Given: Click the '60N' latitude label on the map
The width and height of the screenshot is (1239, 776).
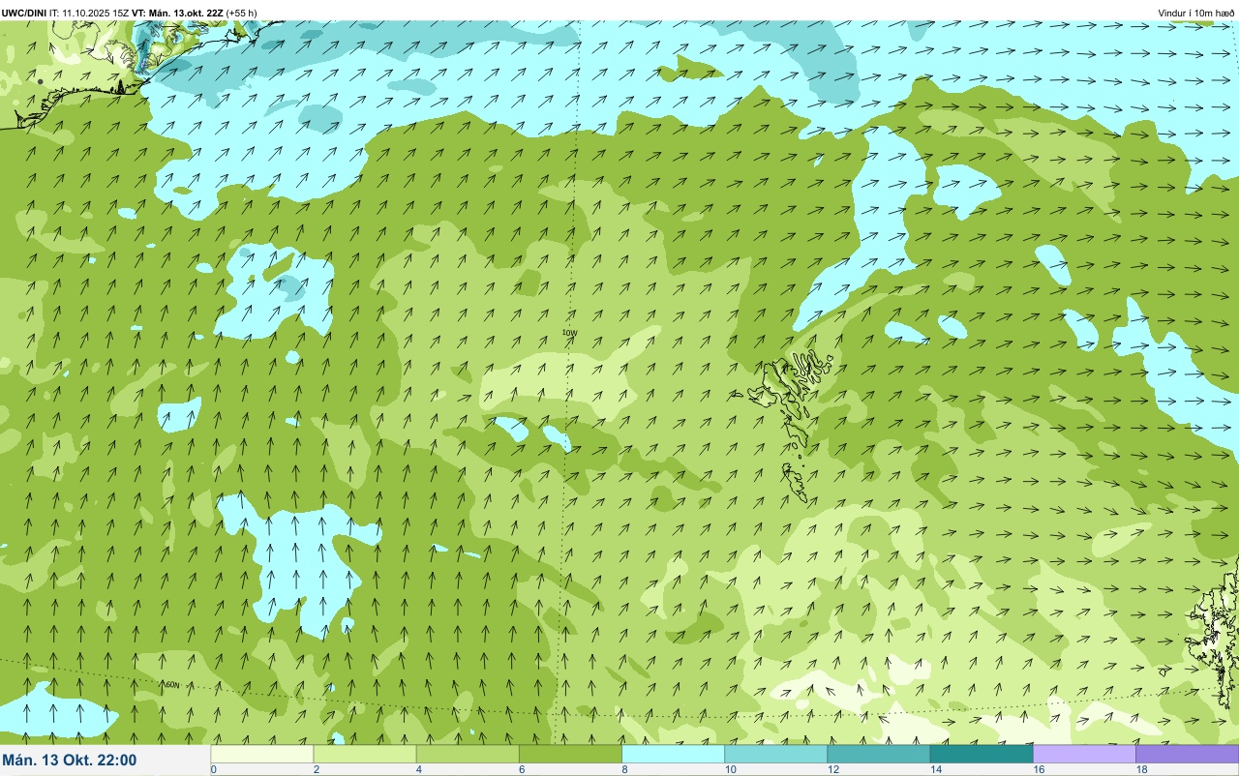Looking at the screenshot, I should point(173,685).
